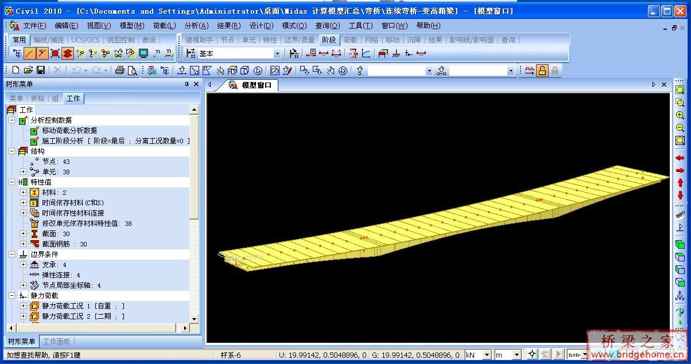Click the time-dependent graph axes icon

[366, 53]
